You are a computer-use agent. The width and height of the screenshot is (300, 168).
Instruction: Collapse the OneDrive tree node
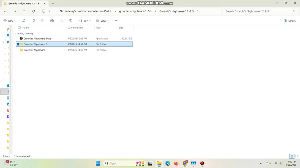point(3,42)
